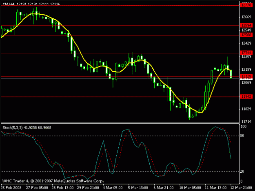Click the 29 Feb 21:00 time label

click(88, 188)
